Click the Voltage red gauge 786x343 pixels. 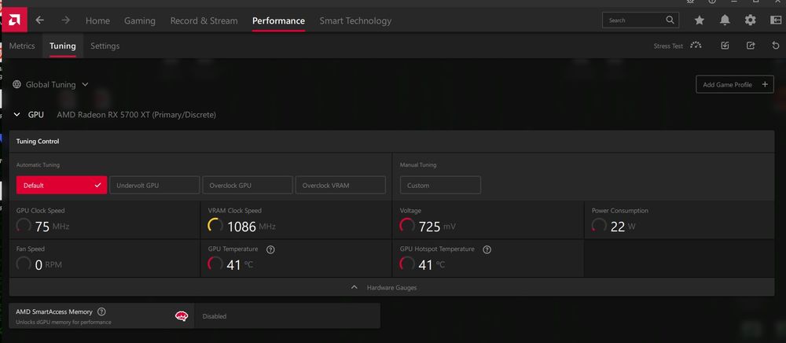407,225
